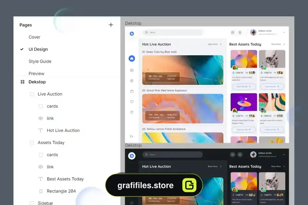This screenshot has width=308, height=205.
Task: Select the Sidebar layer
Action: 45,203
